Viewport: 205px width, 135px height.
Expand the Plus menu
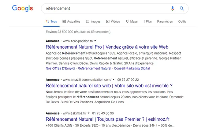click(148, 22)
